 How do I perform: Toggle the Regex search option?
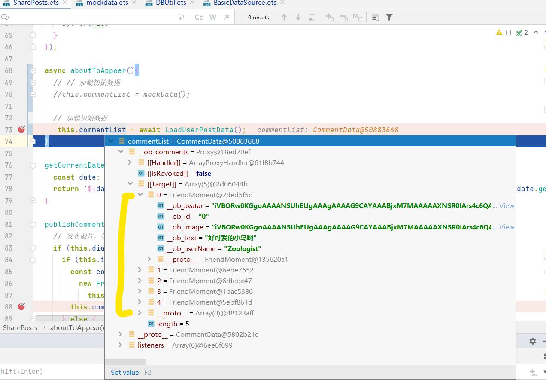point(227,17)
